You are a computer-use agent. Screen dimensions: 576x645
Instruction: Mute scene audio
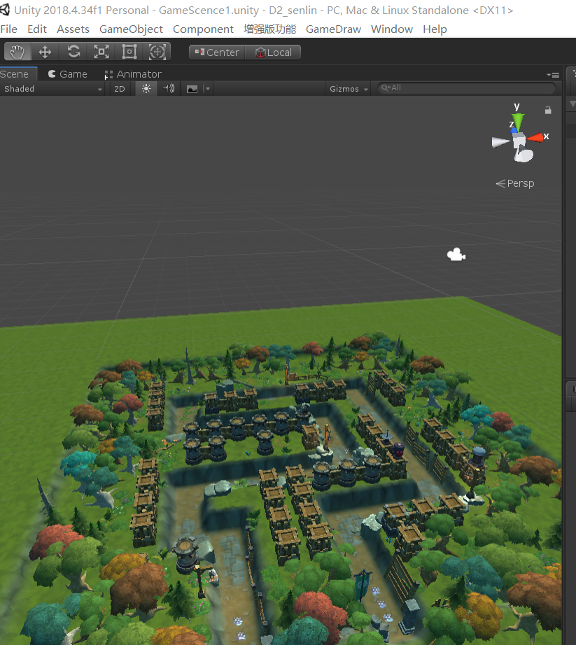click(x=168, y=88)
